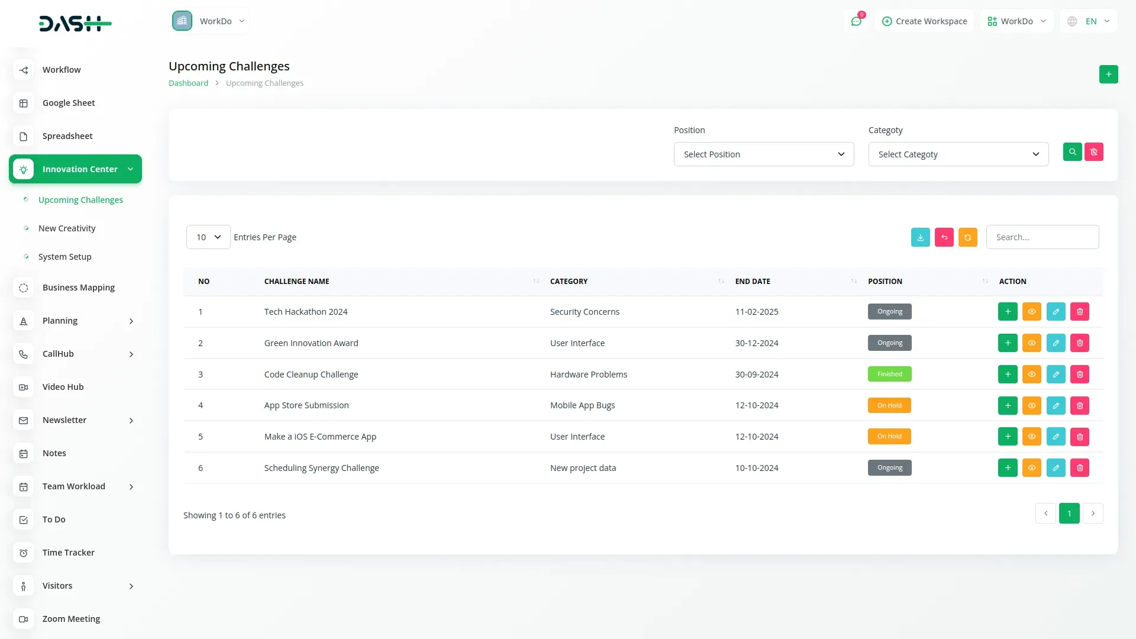This screenshot has height=639, width=1136.
Task: Open the chat messages notification icon
Action: coord(856,21)
